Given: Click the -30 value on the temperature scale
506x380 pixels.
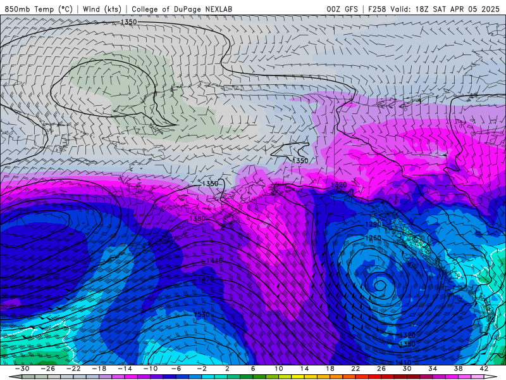Looking at the screenshot, I should [22, 369].
